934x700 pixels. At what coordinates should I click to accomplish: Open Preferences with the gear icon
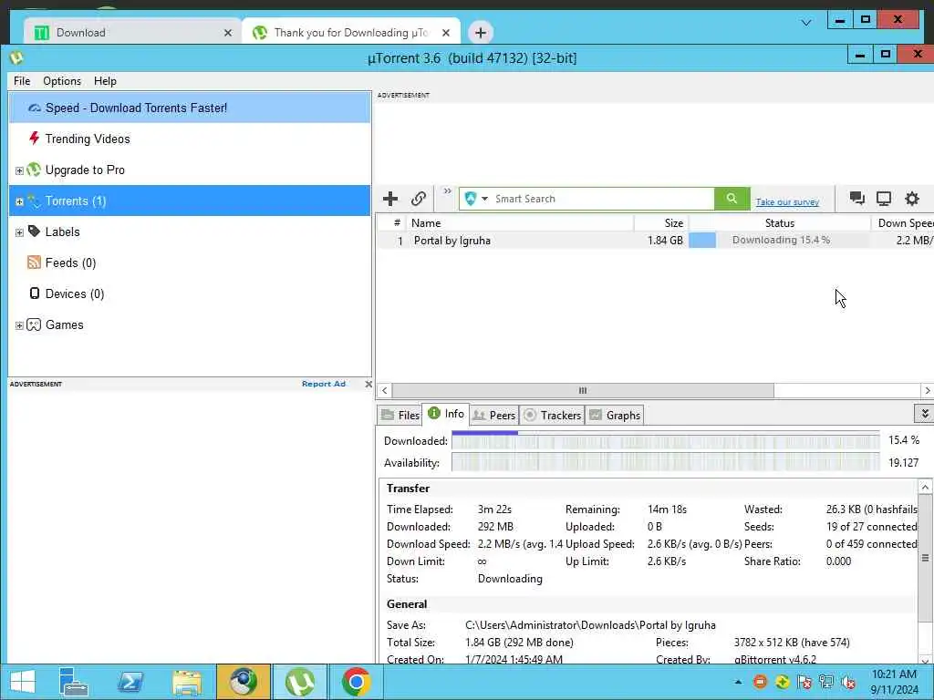point(912,198)
